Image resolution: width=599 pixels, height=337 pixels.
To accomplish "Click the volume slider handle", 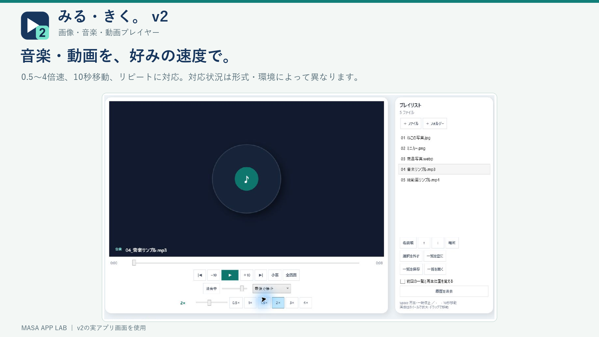I will click(x=242, y=289).
